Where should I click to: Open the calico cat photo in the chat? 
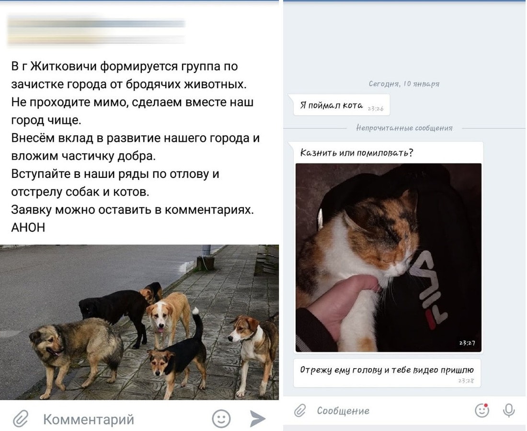click(x=388, y=257)
